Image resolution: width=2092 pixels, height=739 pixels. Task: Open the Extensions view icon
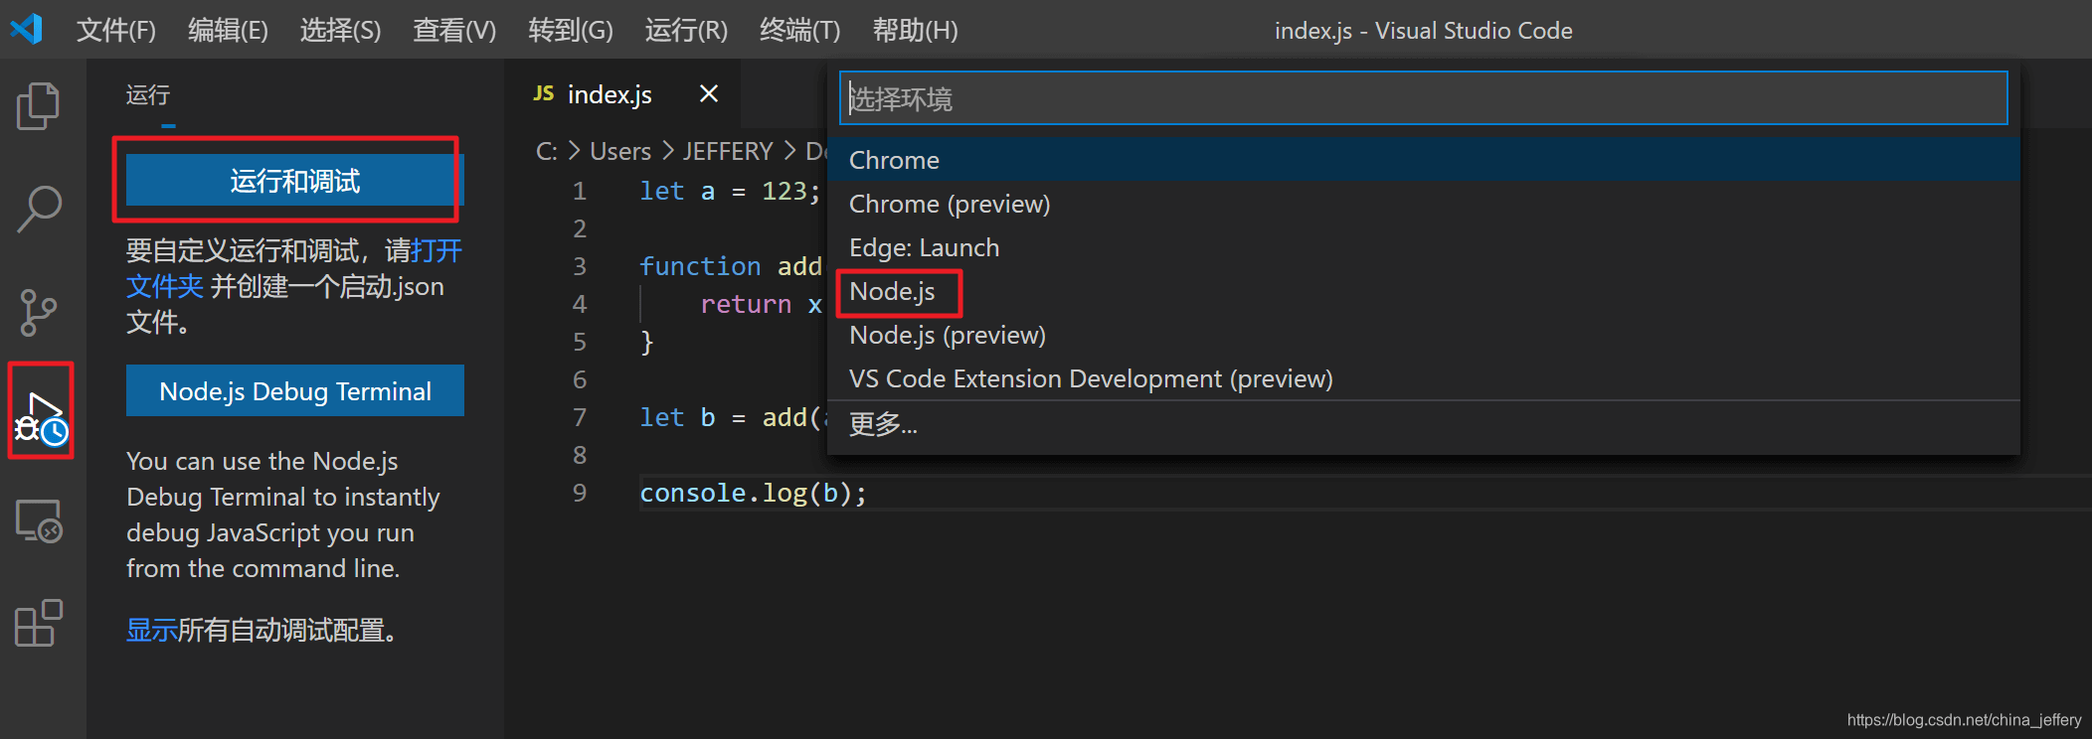(x=38, y=624)
